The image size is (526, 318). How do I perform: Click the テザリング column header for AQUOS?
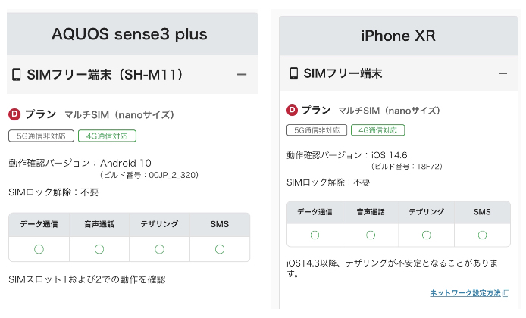click(x=159, y=224)
